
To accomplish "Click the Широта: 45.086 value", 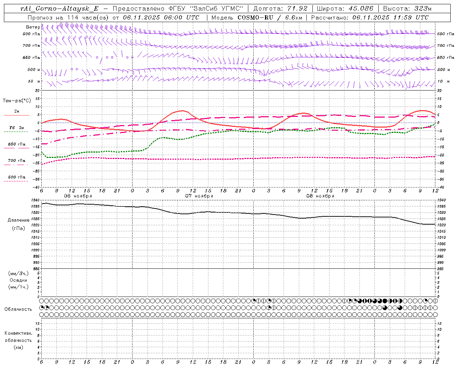I will click(345, 9).
